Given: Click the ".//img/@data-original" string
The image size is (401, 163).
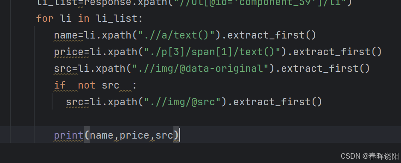Looking at the screenshot, I should click(201, 68).
